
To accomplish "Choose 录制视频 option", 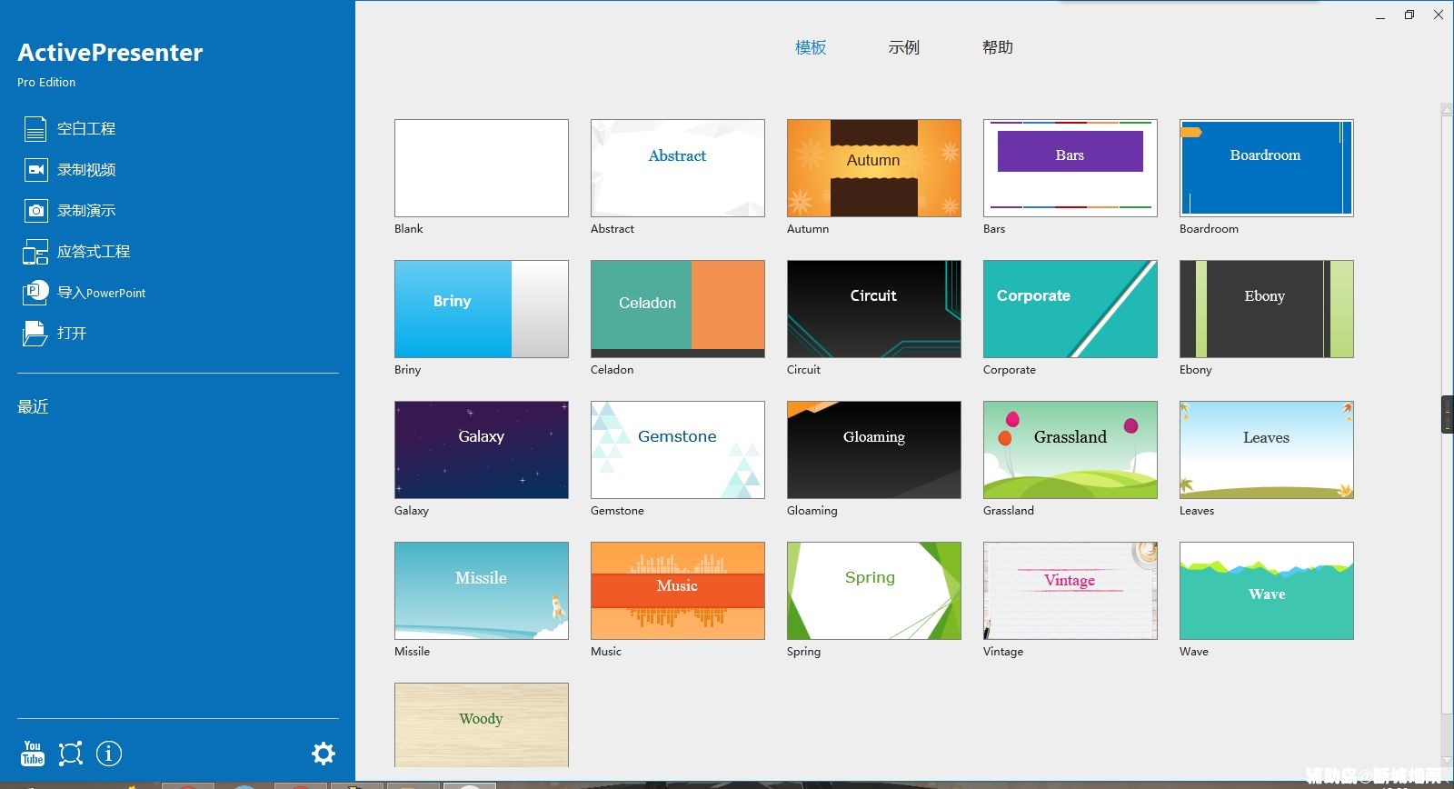I will coord(86,170).
